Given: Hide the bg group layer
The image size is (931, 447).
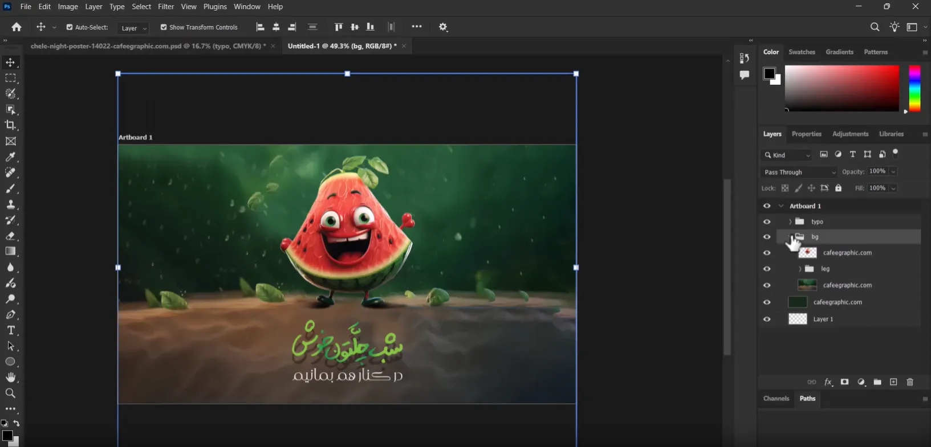Looking at the screenshot, I should pyautogui.click(x=767, y=237).
